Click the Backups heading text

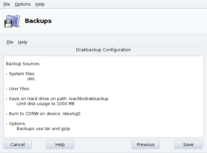tap(38, 21)
